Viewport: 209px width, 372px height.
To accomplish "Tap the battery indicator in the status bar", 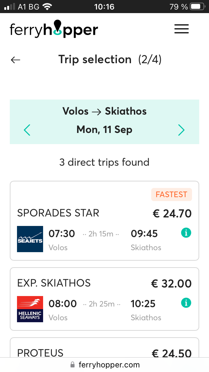I will 197,7.
